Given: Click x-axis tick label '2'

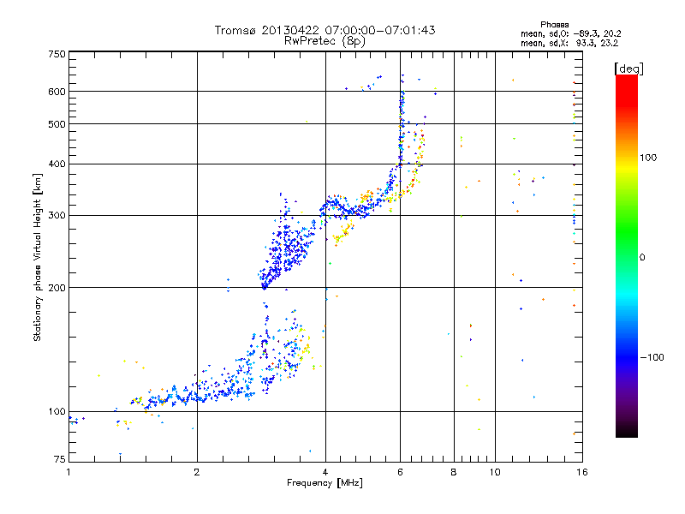Looking at the screenshot, I should click(x=197, y=472).
